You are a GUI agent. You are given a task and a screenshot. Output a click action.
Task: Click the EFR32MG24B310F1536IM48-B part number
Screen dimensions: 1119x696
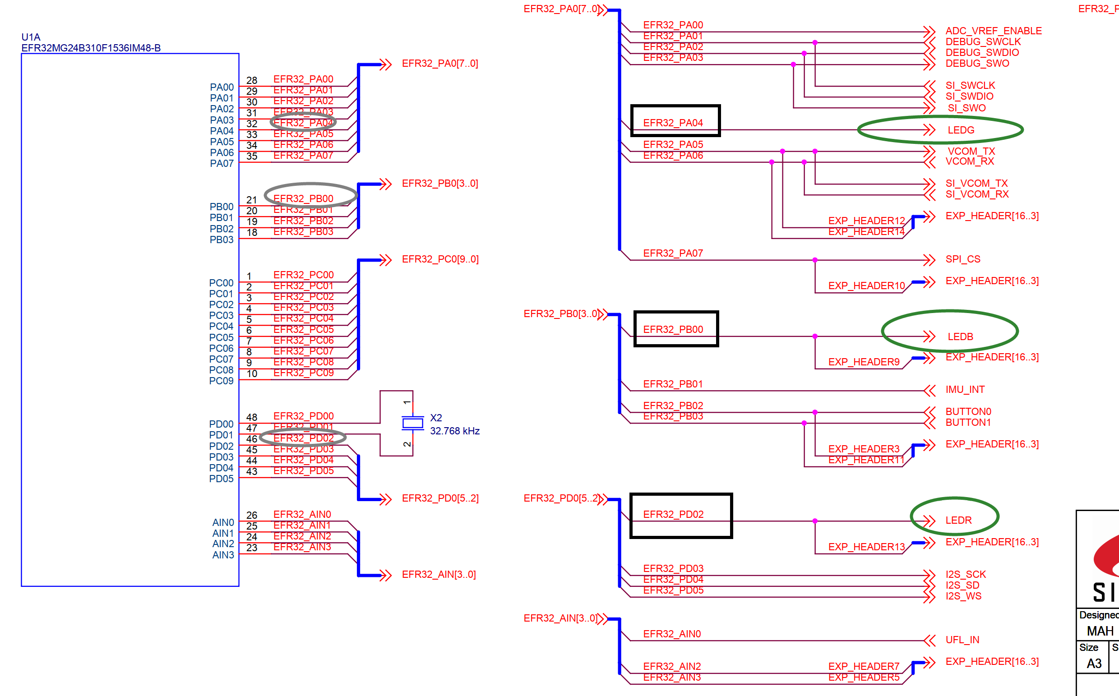(x=91, y=48)
